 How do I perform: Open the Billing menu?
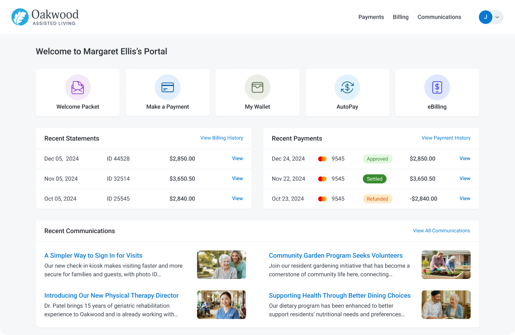coord(400,17)
